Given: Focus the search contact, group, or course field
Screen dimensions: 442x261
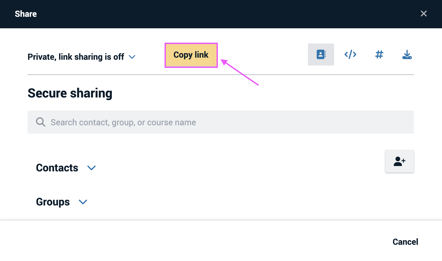Looking at the screenshot, I should click(221, 122).
